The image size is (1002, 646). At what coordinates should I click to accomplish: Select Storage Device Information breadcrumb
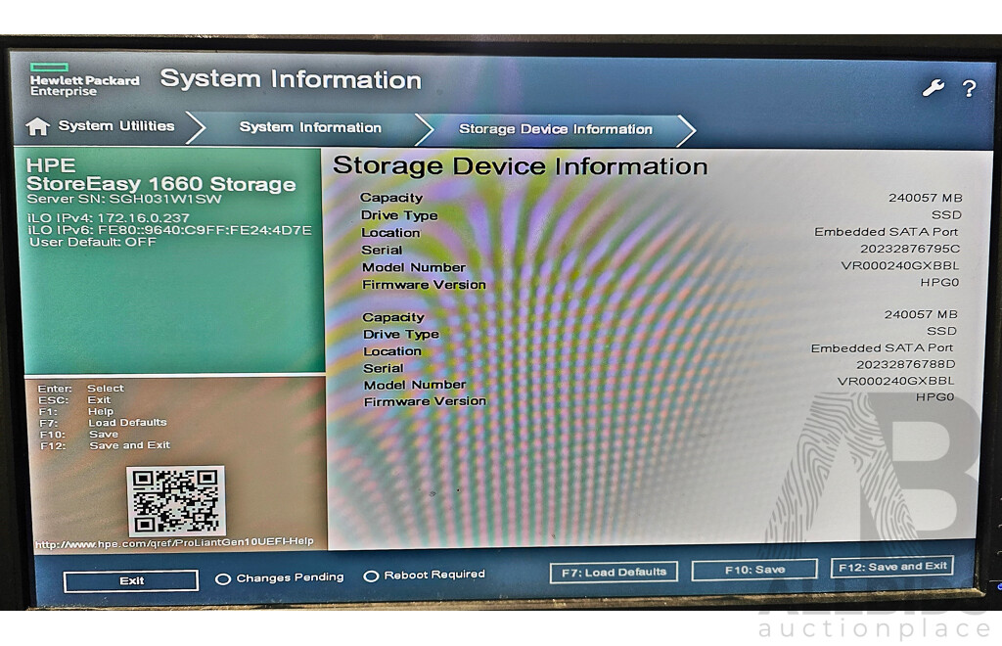pyautogui.click(x=556, y=129)
